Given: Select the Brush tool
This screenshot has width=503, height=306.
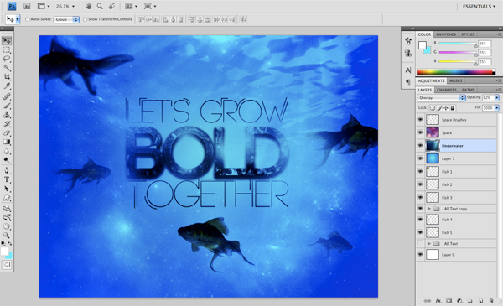Looking at the screenshot, I should click(7, 106).
